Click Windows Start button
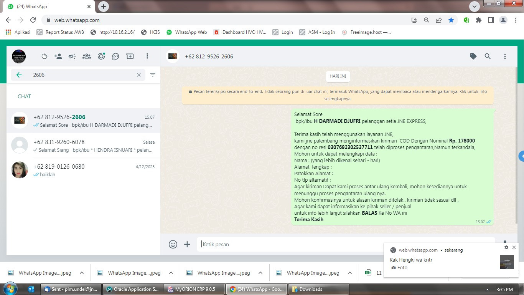 [x=10, y=289]
